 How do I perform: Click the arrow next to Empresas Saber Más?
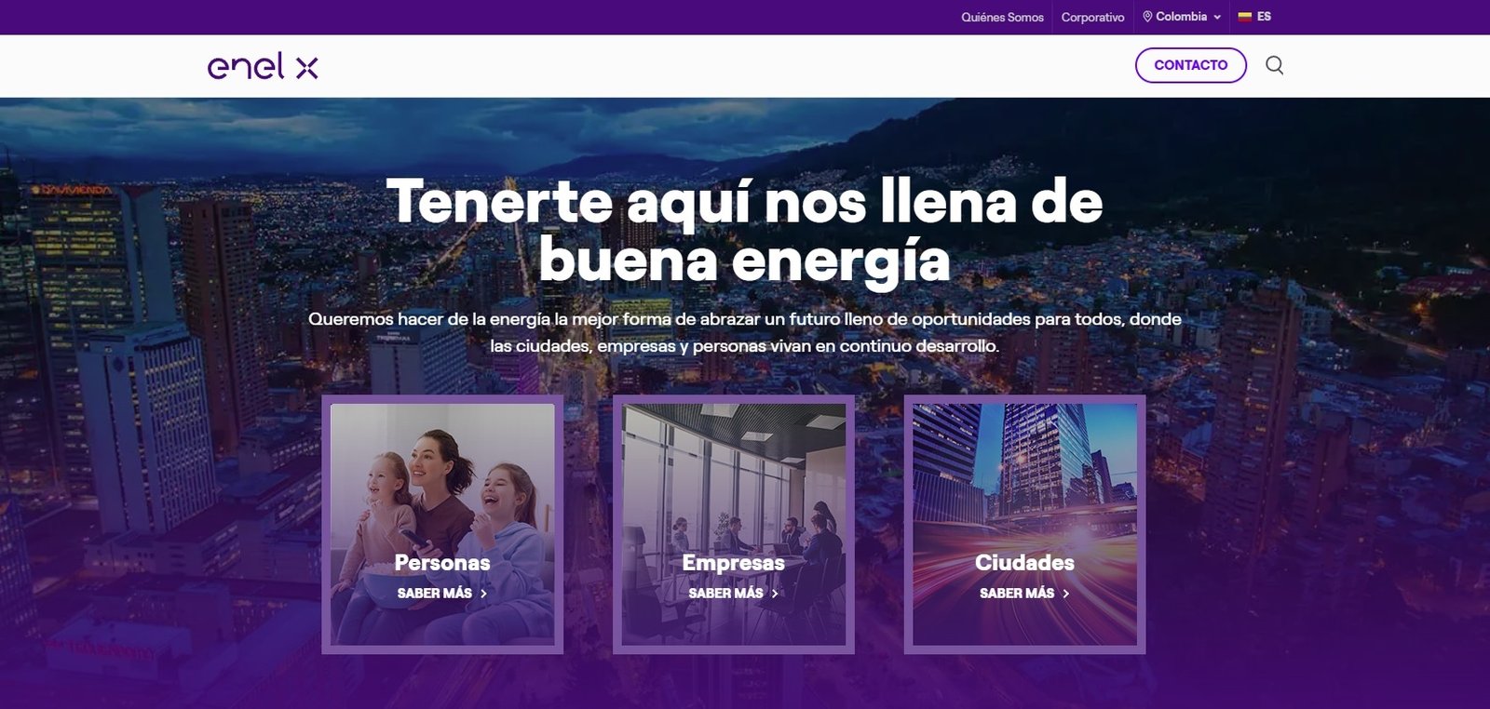pyautogui.click(x=775, y=594)
